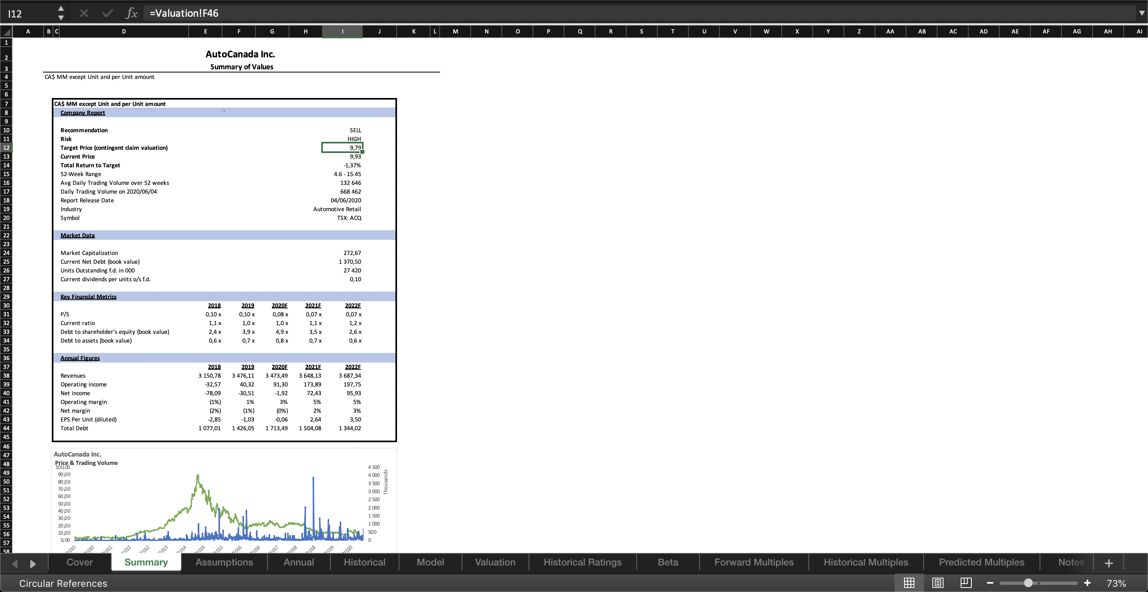Screen dimensions: 1148x592
Task: Click the Name Box showing I12
Action: coord(29,14)
